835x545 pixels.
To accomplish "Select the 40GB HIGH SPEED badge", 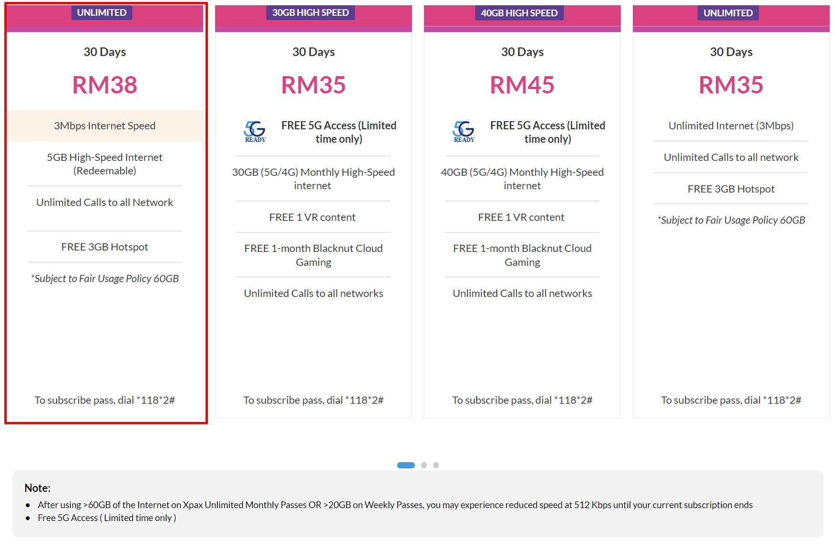I will click(x=519, y=13).
